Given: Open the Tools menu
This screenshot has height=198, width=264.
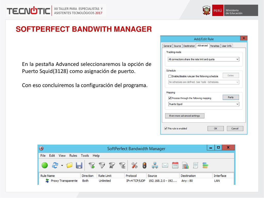Looking at the screenshot, I should (x=85, y=155).
